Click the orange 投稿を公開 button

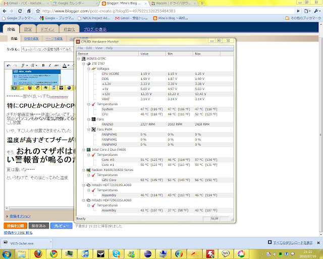pyautogui.click(x=16, y=226)
